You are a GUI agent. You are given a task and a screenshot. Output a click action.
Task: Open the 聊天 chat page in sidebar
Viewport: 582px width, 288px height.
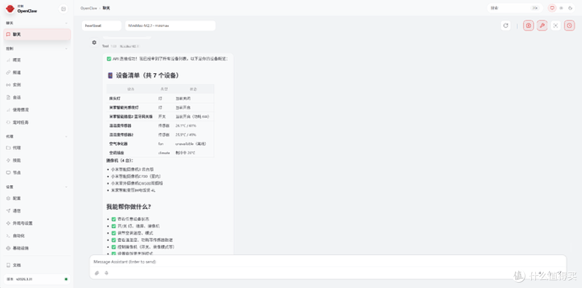click(37, 34)
